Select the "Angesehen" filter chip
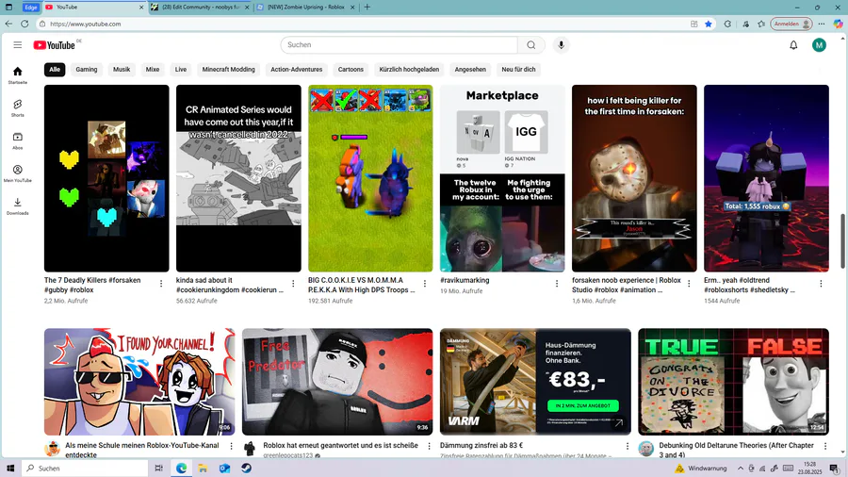This screenshot has height=477, width=848. click(470, 69)
